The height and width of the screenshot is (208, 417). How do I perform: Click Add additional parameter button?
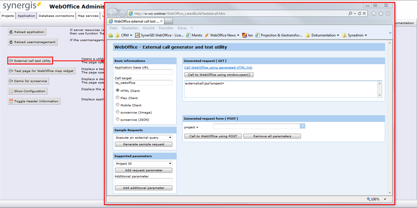[144, 188]
